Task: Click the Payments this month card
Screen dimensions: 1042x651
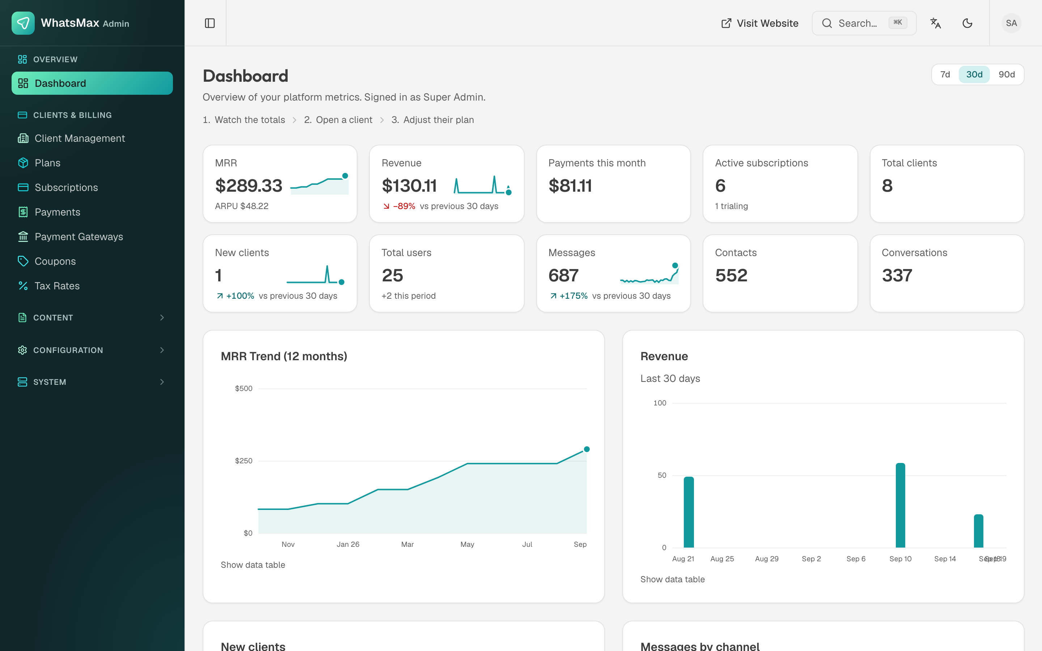Action: point(613,184)
